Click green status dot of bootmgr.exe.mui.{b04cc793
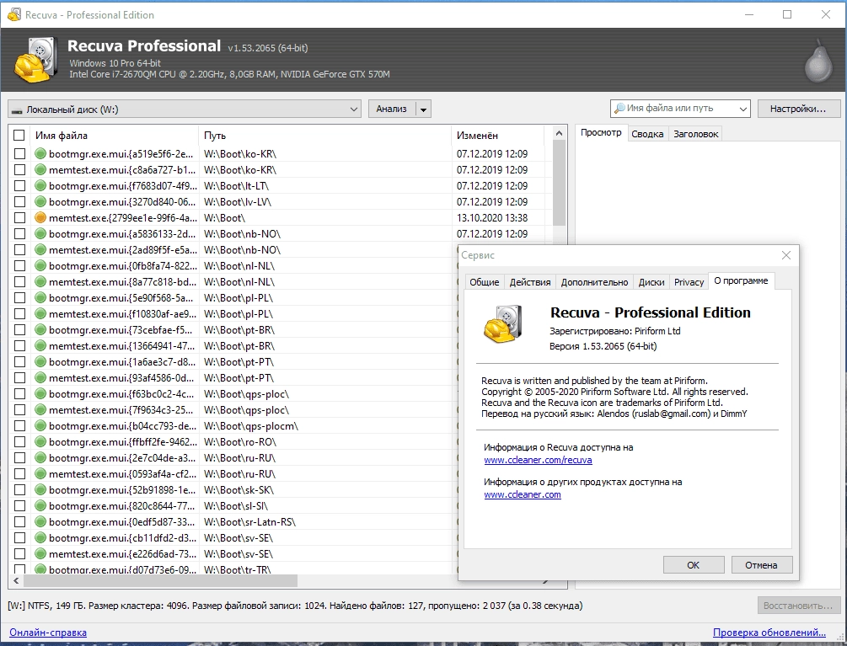This screenshot has width=847, height=646. pos(40,426)
